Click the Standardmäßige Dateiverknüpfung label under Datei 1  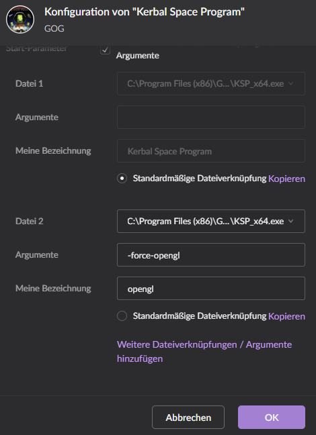(x=200, y=179)
